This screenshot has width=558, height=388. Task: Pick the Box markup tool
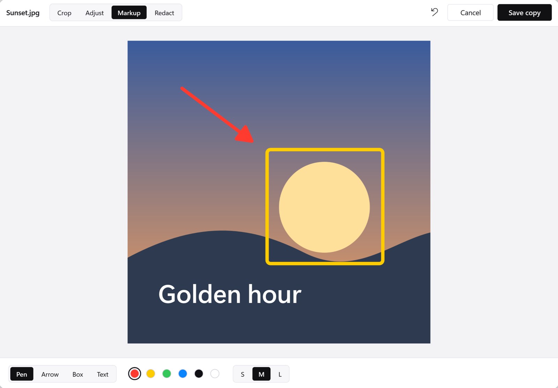pos(78,374)
